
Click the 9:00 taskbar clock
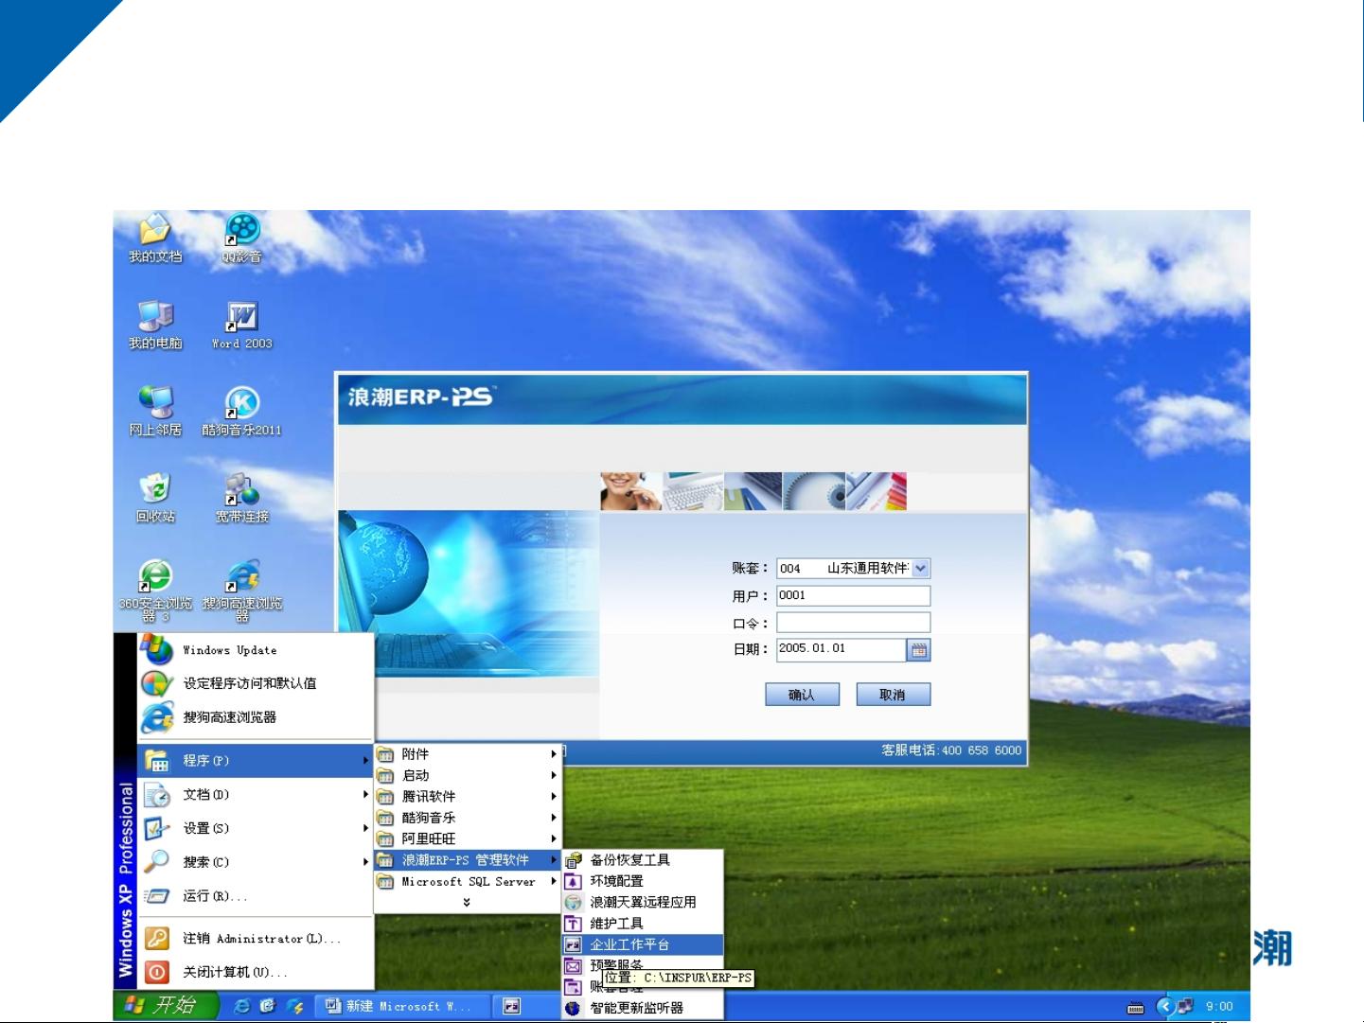(x=1219, y=1007)
